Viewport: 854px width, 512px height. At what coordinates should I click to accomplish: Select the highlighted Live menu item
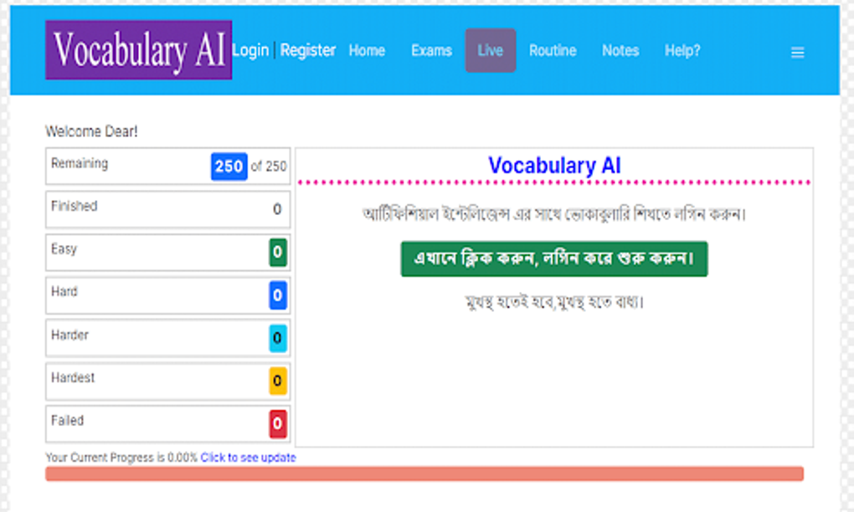[x=490, y=50]
